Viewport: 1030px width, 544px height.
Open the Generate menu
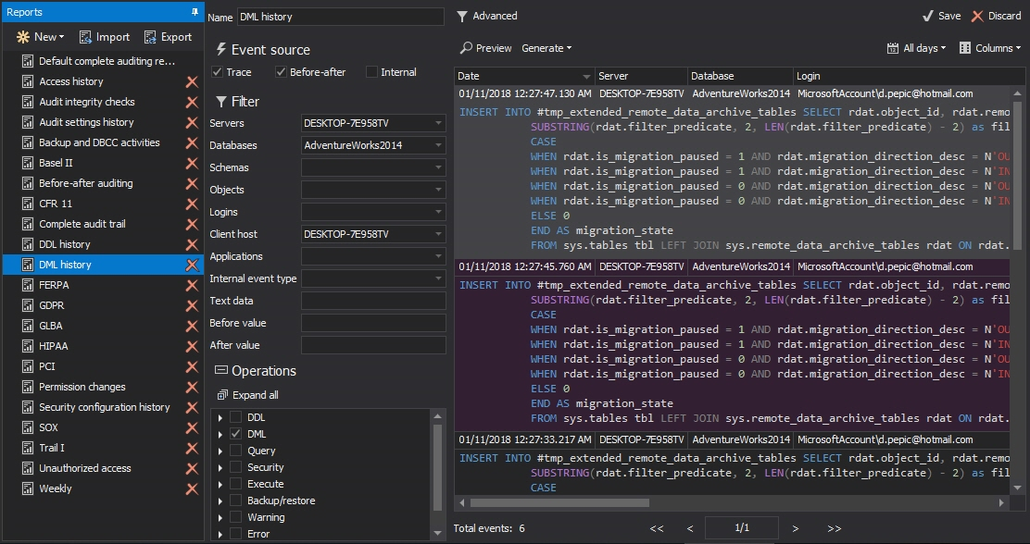[x=546, y=48]
